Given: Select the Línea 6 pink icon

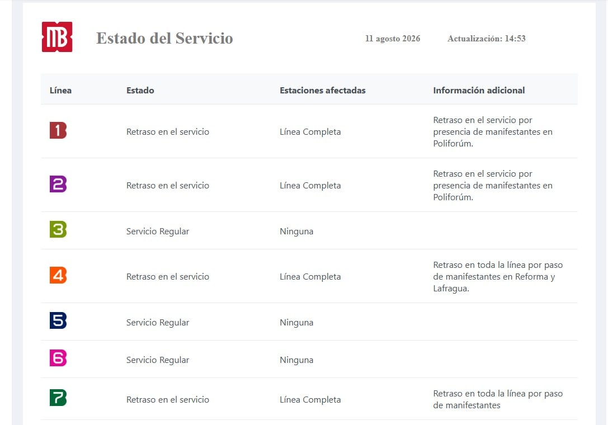Looking at the screenshot, I should coord(58,358).
